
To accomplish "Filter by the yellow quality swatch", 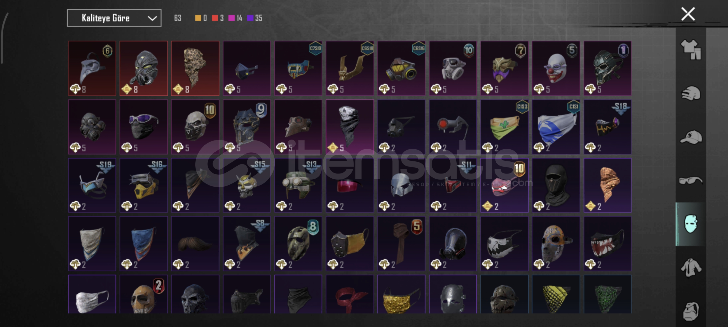I will tap(198, 18).
